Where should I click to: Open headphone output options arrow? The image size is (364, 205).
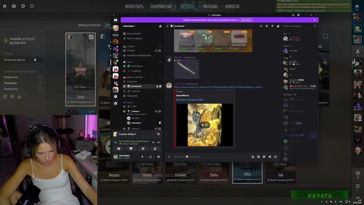click(154, 157)
